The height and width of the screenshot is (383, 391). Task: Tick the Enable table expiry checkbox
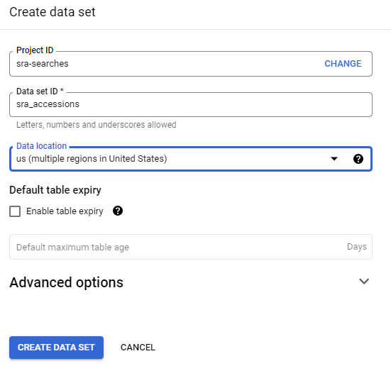pos(15,211)
